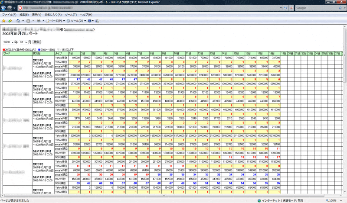Open the month dropdown showing 01
Screen dimensions: 347x203
coord(23,42)
